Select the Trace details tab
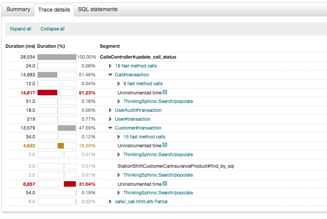This screenshot has height=219, width=327. (54, 10)
